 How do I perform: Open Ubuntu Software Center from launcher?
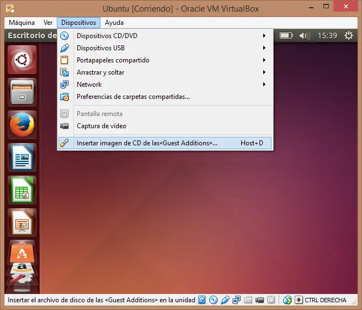coord(22,251)
